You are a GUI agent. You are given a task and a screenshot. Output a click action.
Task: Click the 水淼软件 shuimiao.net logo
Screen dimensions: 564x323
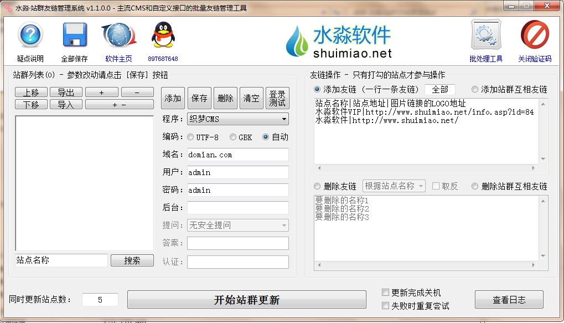pos(339,42)
